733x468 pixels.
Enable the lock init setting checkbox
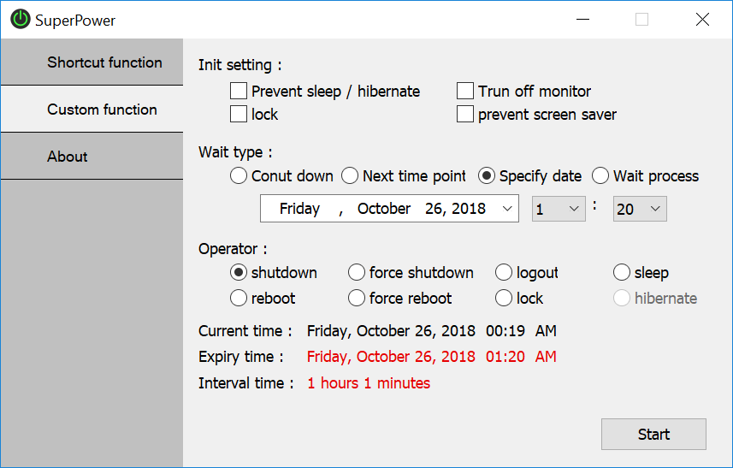tap(239, 115)
